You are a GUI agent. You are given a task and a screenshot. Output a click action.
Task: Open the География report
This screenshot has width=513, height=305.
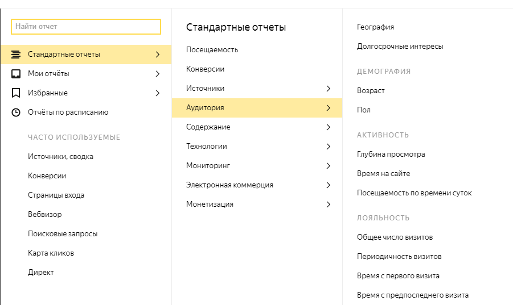pos(375,27)
